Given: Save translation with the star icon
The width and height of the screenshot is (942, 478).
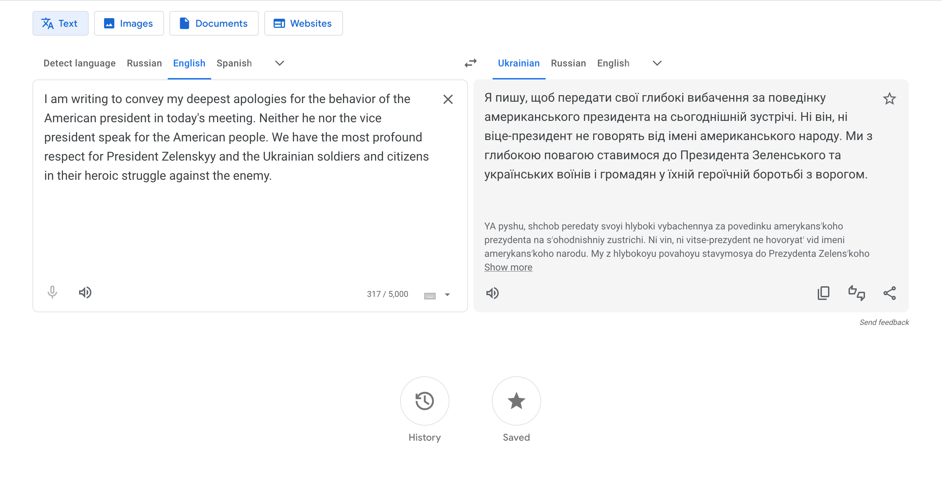Looking at the screenshot, I should [889, 99].
